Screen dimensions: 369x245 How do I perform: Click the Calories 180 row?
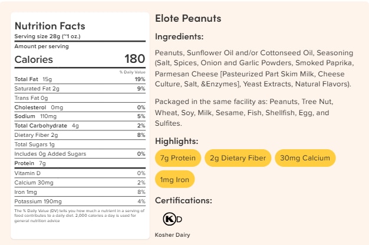click(x=80, y=59)
